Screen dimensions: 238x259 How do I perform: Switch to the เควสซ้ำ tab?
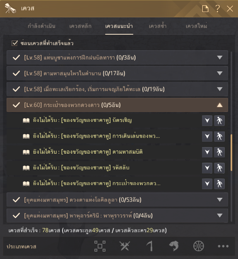coord(158,26)
